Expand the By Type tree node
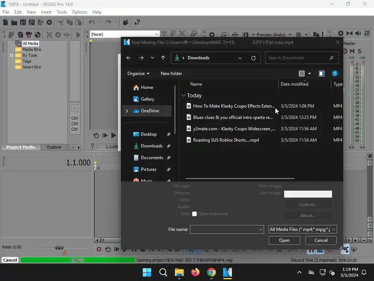This screenshot has height=281, width=374. point(11,56)
